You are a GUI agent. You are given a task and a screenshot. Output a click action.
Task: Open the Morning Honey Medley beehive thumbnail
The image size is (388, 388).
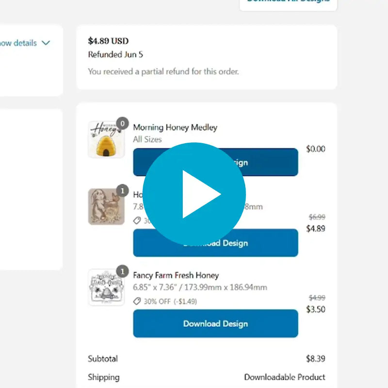coord(106,140)
